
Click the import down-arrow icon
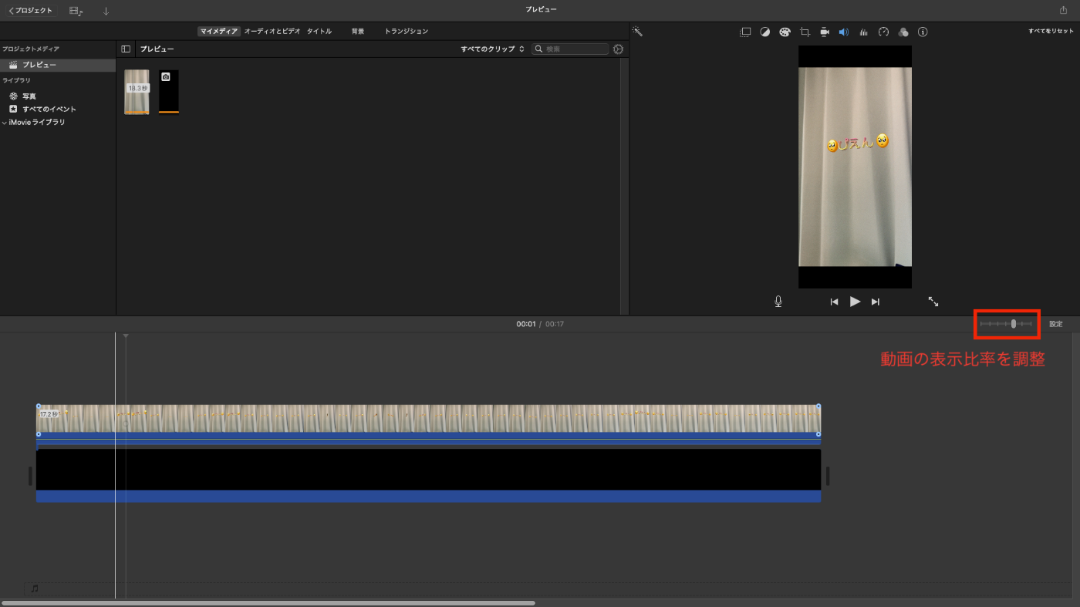click(x=106, y=11)
